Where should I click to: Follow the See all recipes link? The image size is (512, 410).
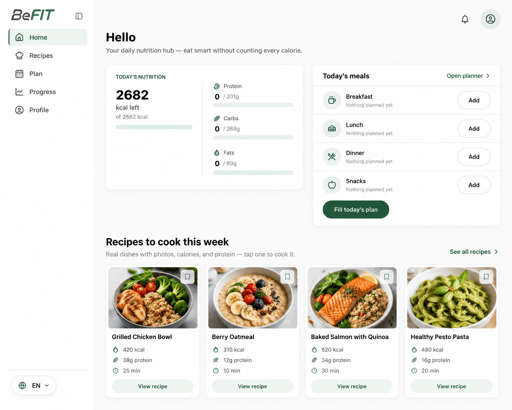[474, 252]
